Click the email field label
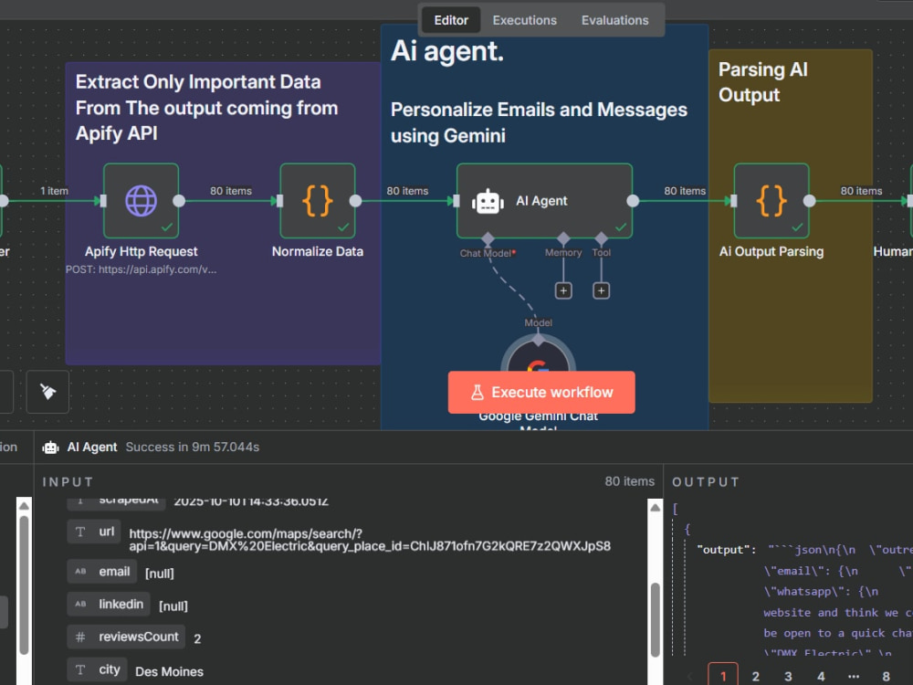Image resolution: width=913 pixels, height=685 pixels. pyautogui.click(x=114, y=572)
